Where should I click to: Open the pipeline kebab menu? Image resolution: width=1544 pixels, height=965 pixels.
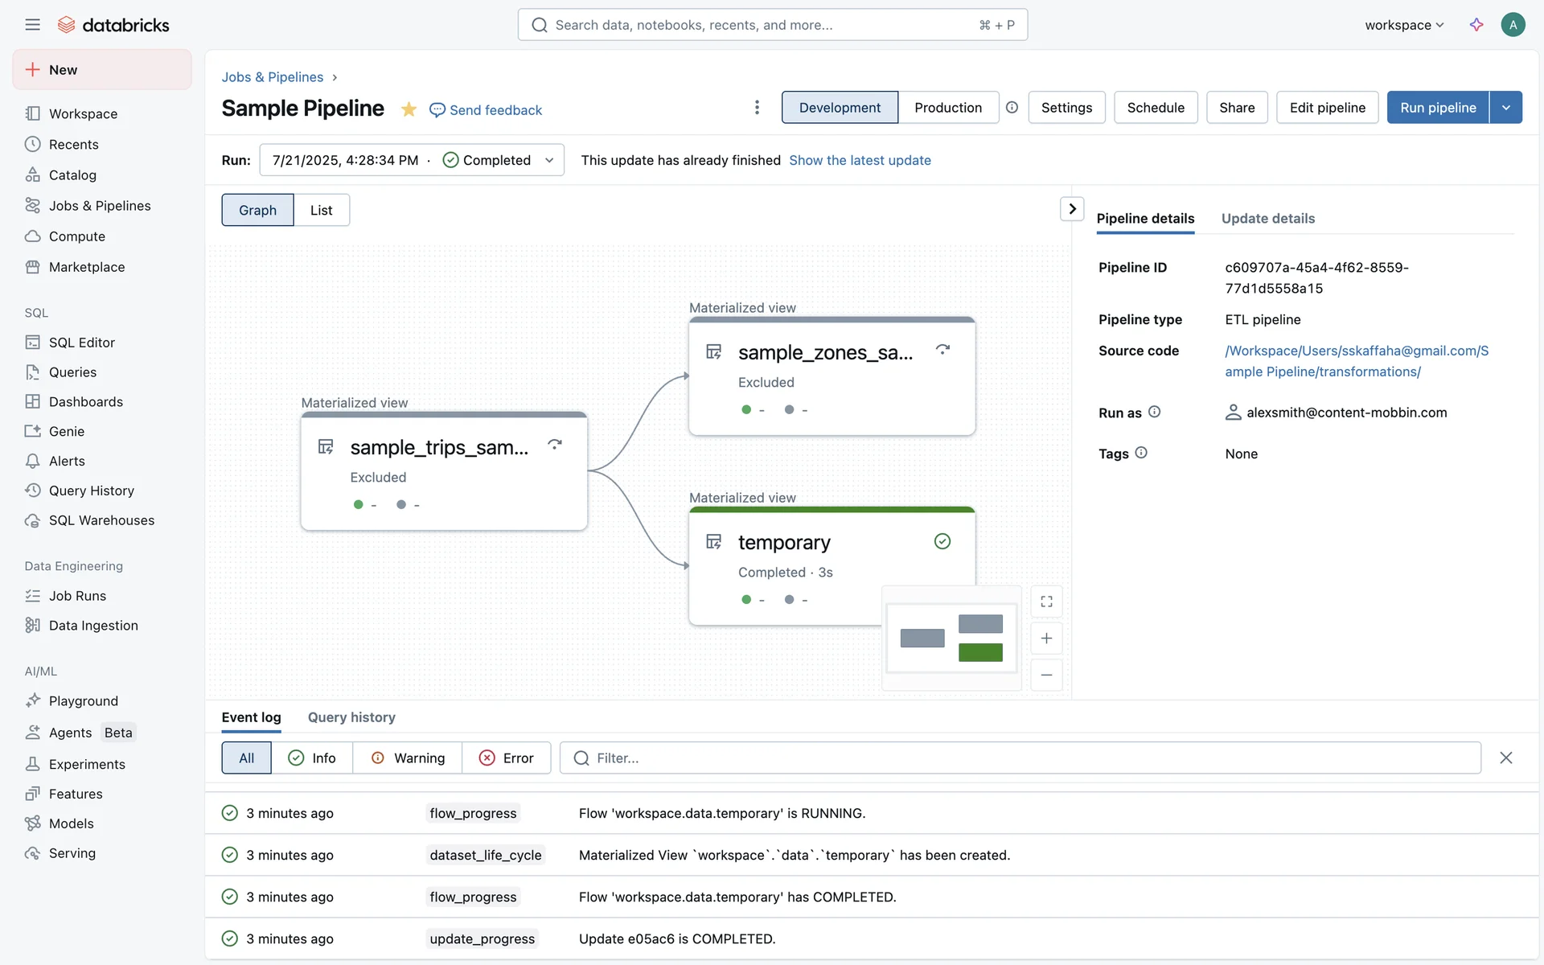tap(757, 108)
